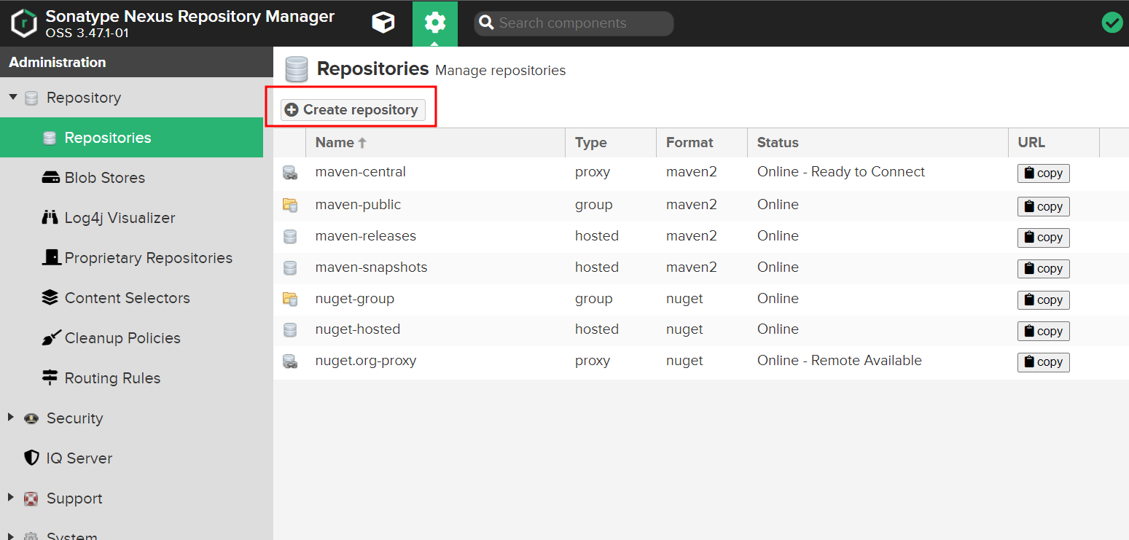Click the nuget.org-proxy proxy icon
This screenshot has width=1129, height=540.
[x=290, y=361]
